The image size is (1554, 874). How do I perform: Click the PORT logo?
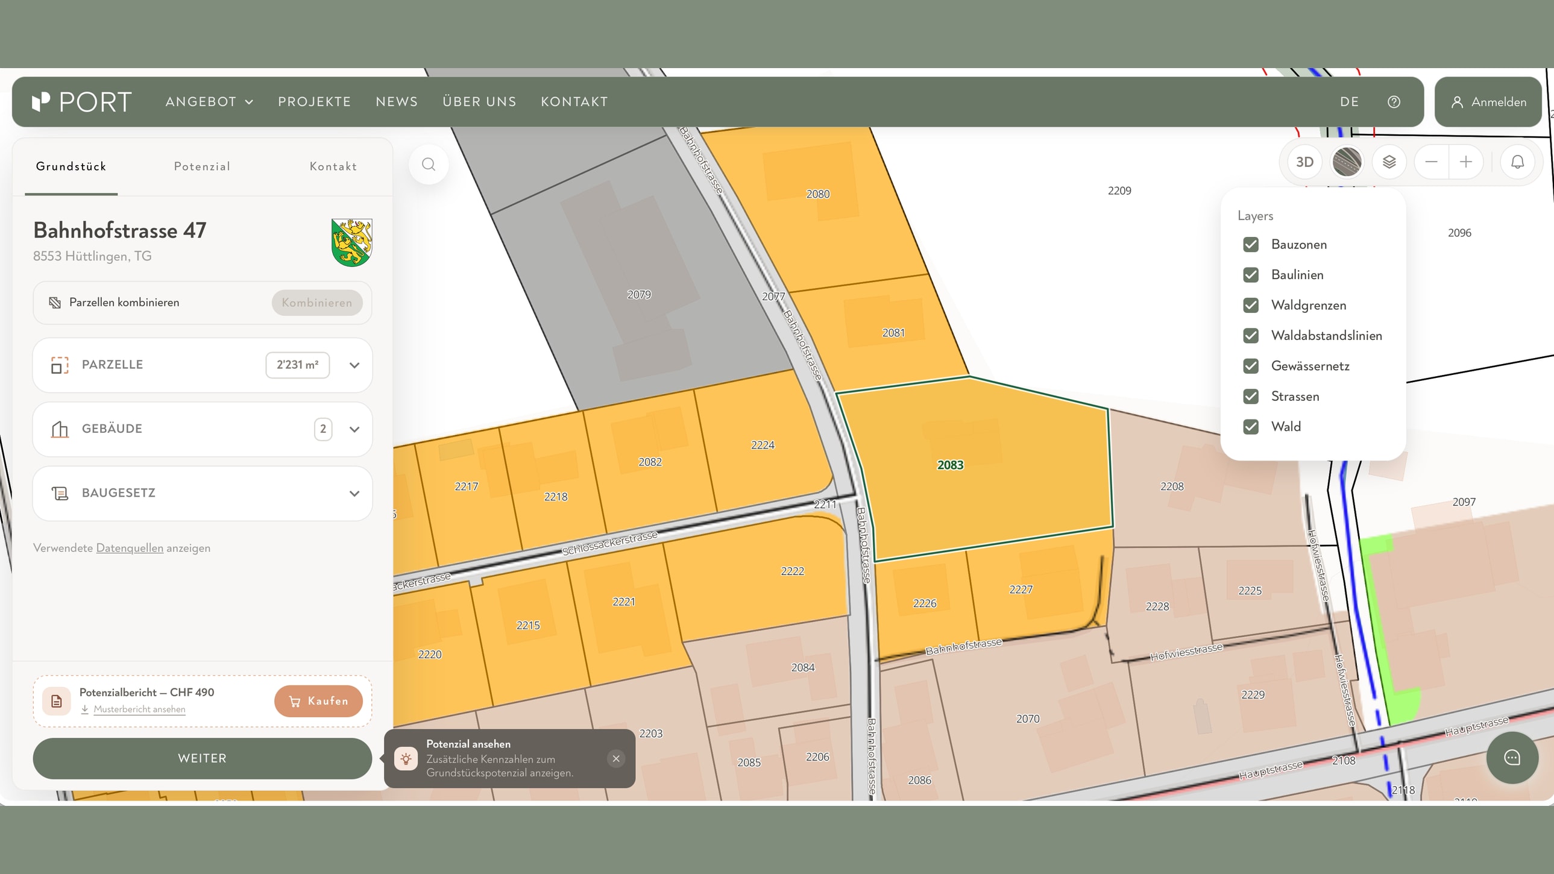(81, 102)
